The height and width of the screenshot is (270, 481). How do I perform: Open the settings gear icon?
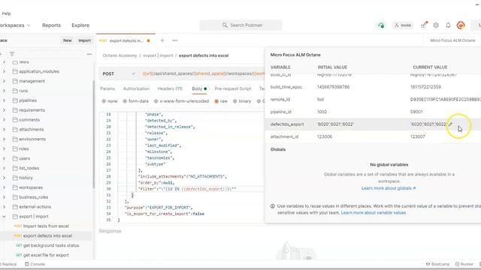[436, 25]
